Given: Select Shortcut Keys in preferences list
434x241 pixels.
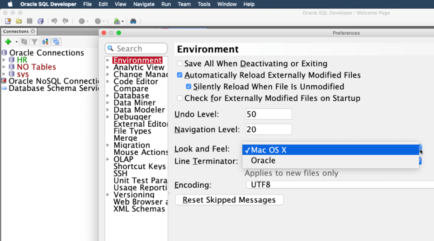Looking at the screenshot, I should click(x=139, y=167).
